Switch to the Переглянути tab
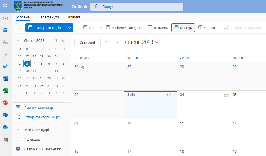The width and height of the screenshot is (266, 156). (48, 17)
